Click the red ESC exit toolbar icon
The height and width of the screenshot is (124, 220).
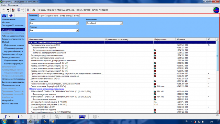13,10
